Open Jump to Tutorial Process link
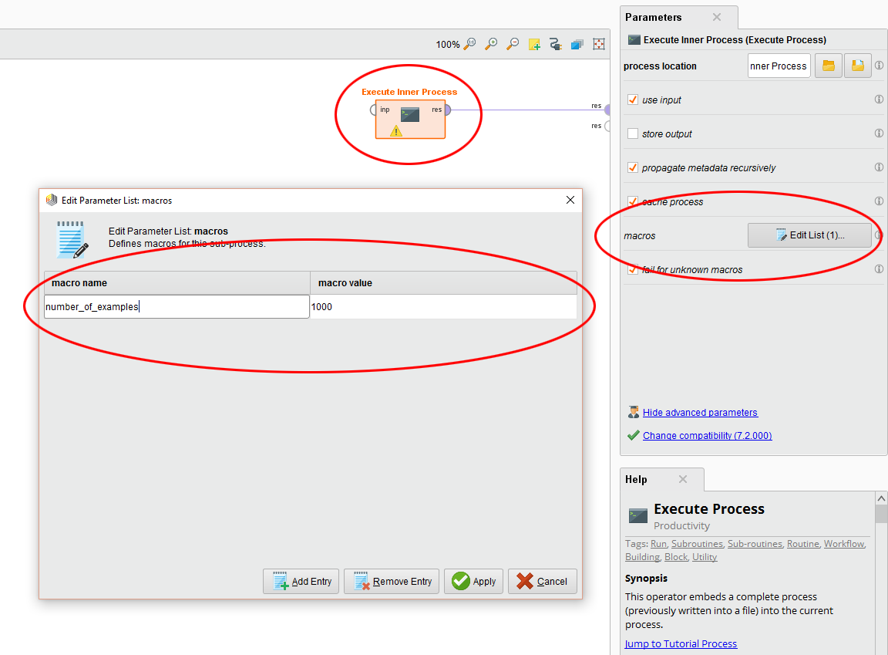 tap(681, 643)
